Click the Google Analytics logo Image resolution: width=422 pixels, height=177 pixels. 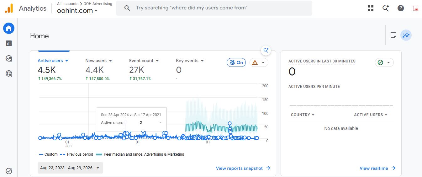(9, 8)
